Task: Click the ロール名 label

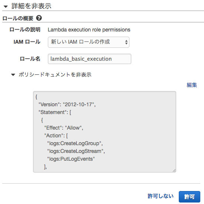Action: coord(30,59)
